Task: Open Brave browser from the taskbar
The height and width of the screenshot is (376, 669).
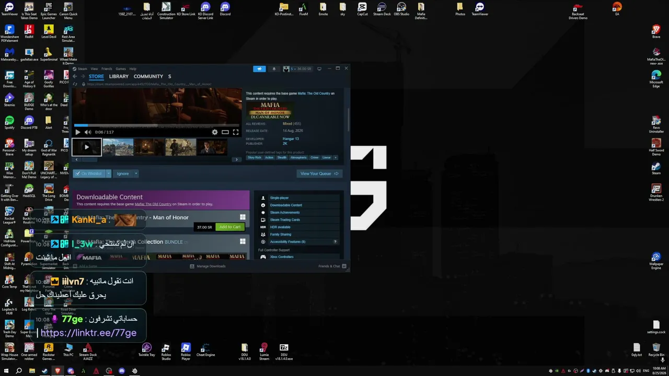Action: [x=57, y=371]
